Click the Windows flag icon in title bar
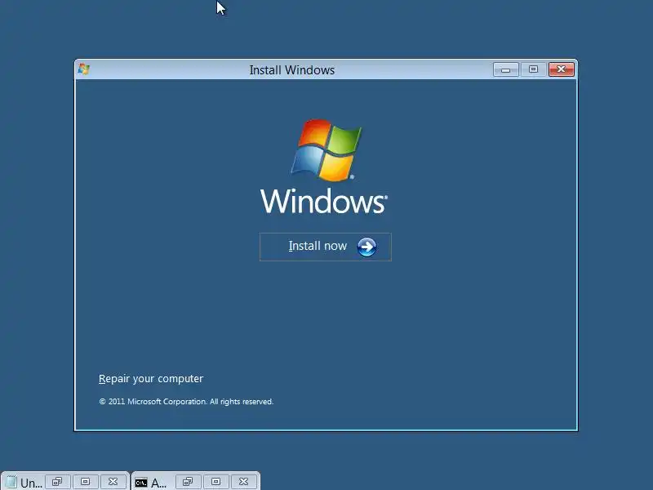Viewport: 653px width, 490px height. 84,69
